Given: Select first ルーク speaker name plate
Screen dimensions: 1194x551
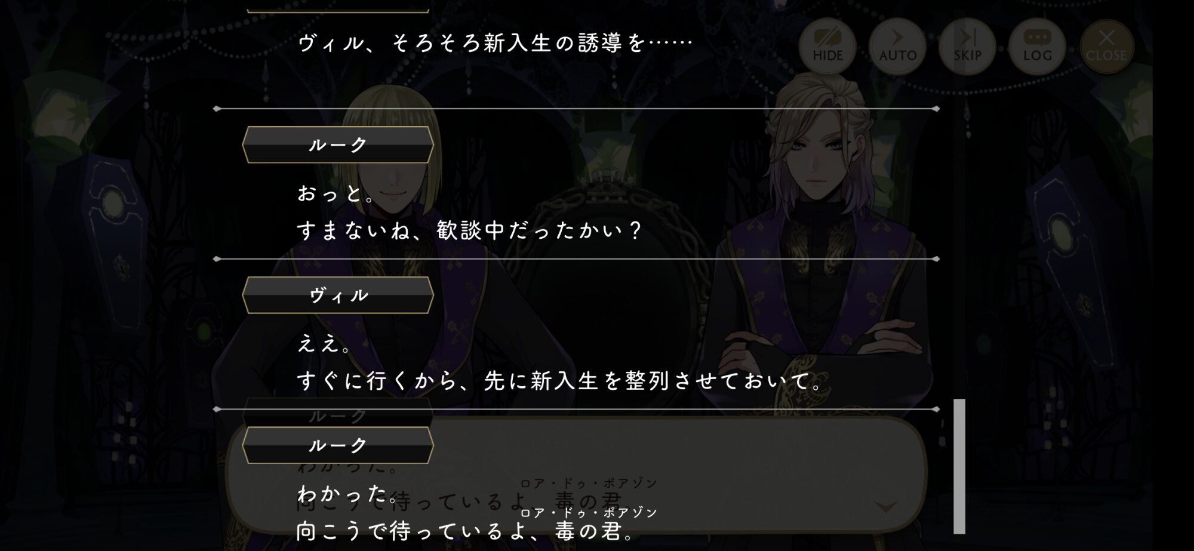Looking at the screenshot, I should coord(338,144).
